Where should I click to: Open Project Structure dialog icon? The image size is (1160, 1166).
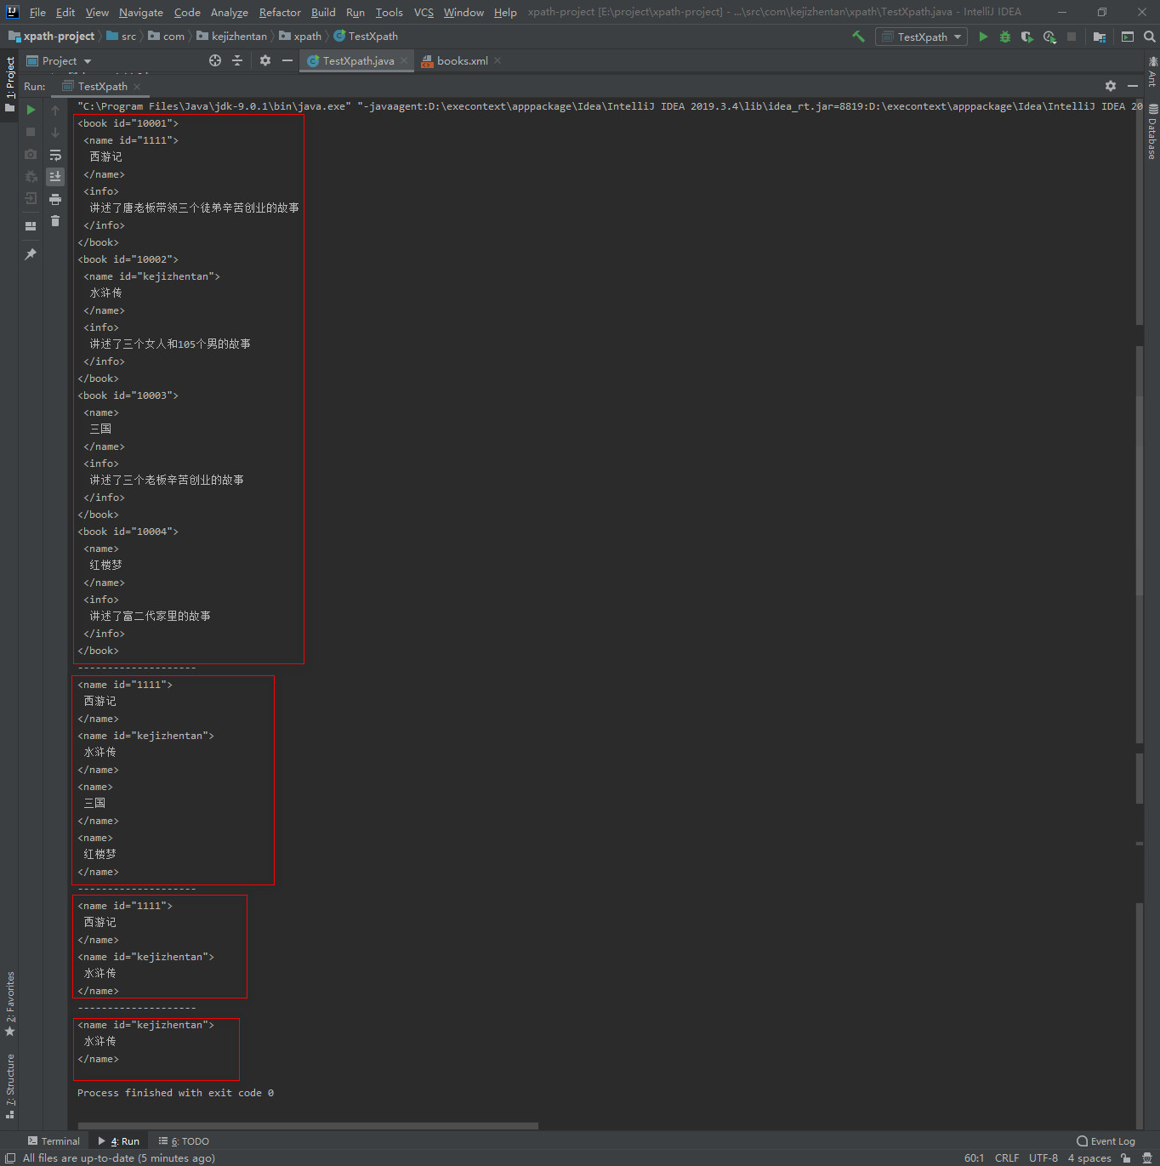[x=1100, y=37]
